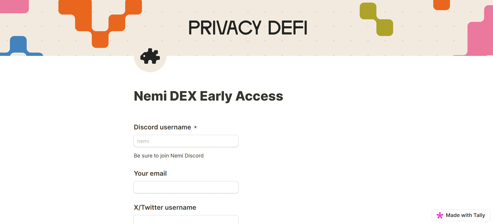493x224 pixels.
Task: Click the PRIVACY DEFI banner title
Action: [248, 28]
